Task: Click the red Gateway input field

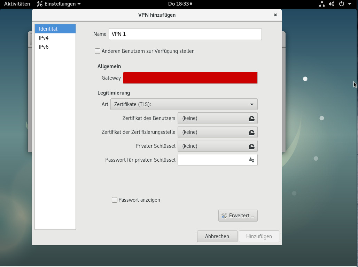Action: coord(190,78)
